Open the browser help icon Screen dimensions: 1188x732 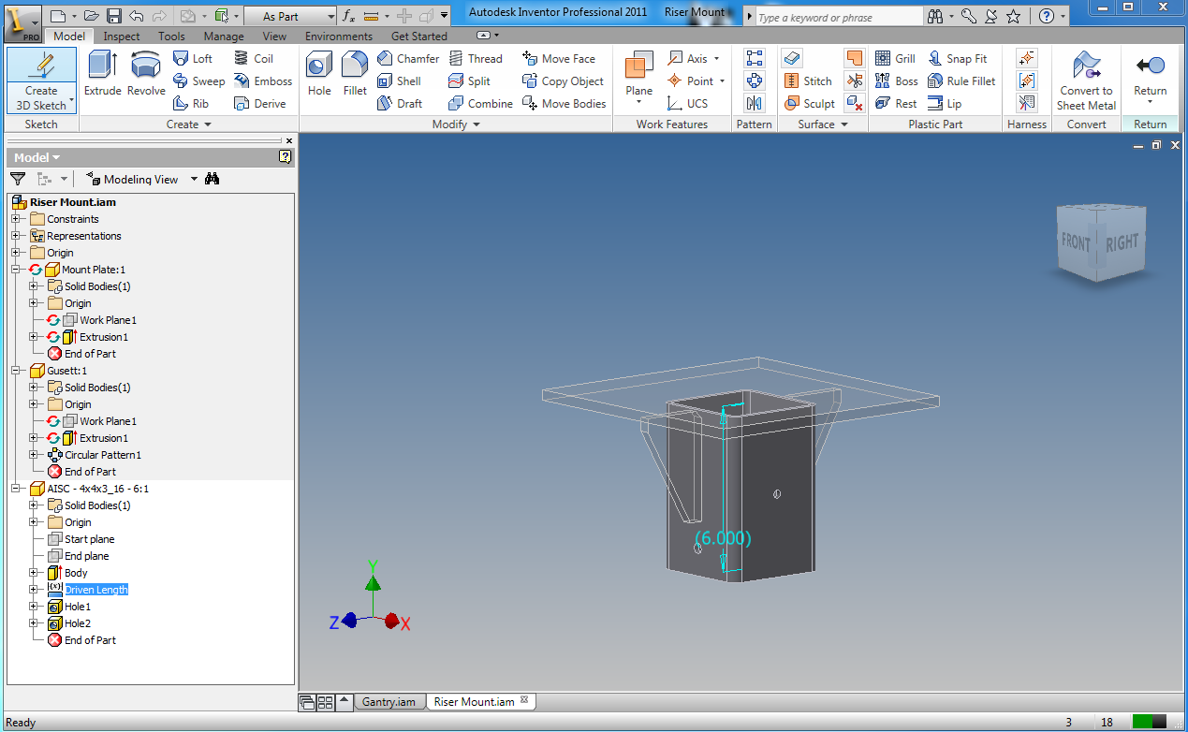pos(286,157)
